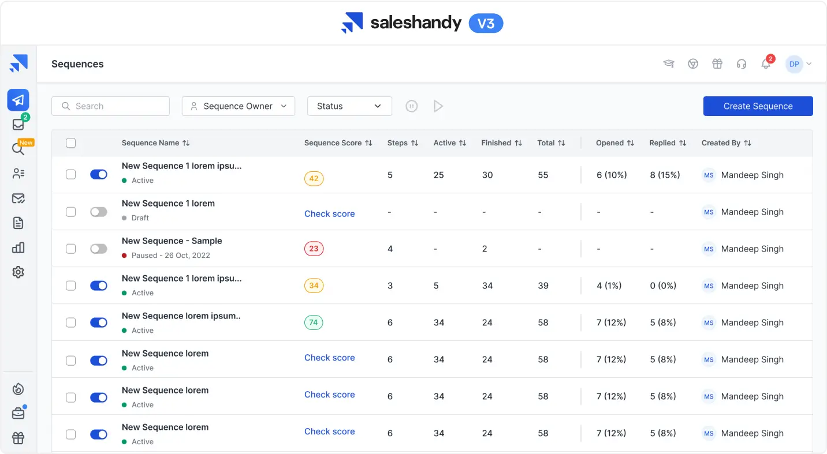Click Check score for the Draft sequence
The width and height of the screenshot is (827, 454).
point(329,213)
